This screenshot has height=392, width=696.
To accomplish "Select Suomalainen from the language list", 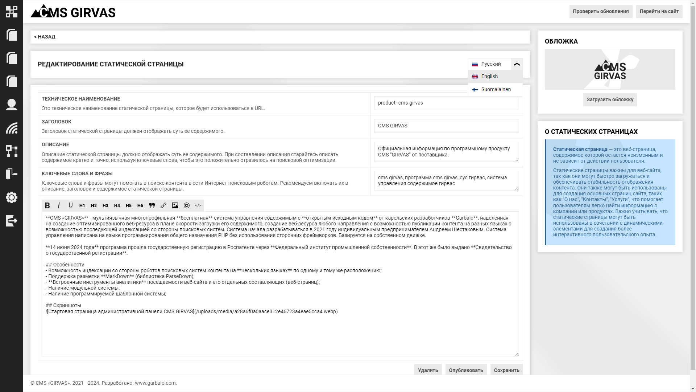I will click(x=496, y=90).
